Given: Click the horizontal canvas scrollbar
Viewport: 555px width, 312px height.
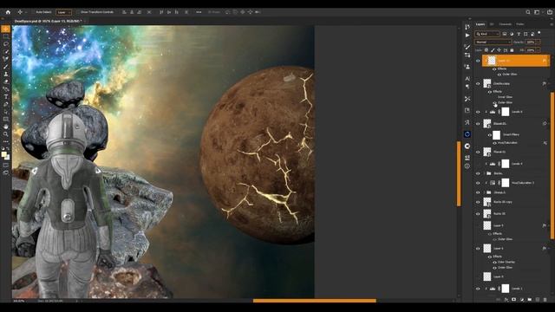Looking at the screenshot, I should (314, 301).
